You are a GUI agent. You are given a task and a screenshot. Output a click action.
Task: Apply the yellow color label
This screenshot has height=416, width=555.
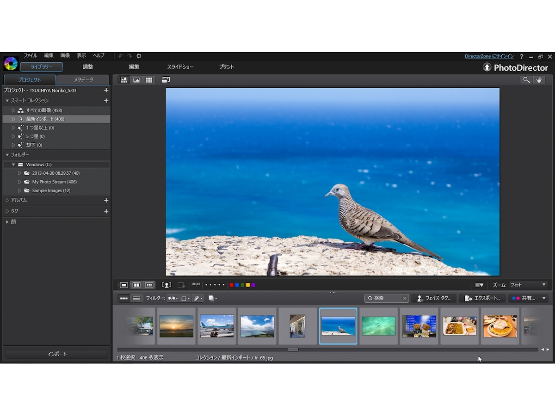pyautogui.click(x=248, y=285)
